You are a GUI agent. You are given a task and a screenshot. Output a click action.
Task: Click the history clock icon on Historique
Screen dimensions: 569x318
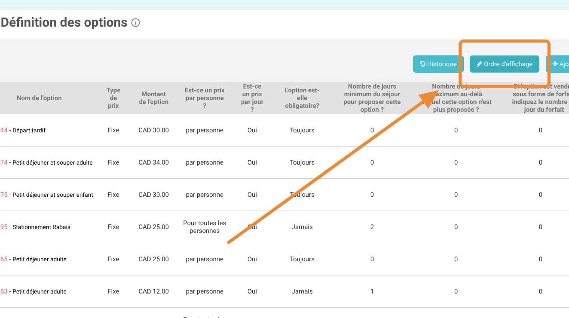423,64
